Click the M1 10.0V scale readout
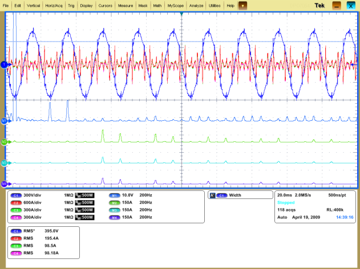The width and height of the screenshot is (360, 269). 128,195
